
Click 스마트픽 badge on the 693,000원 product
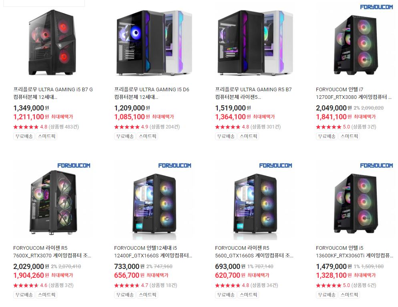[248, 295]
